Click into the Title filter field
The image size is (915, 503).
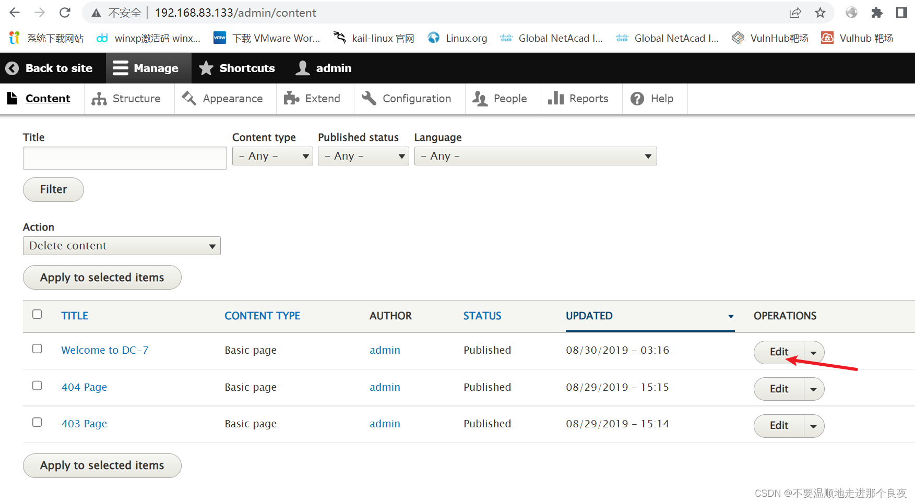pyautogui.click(x=125, y=158)
